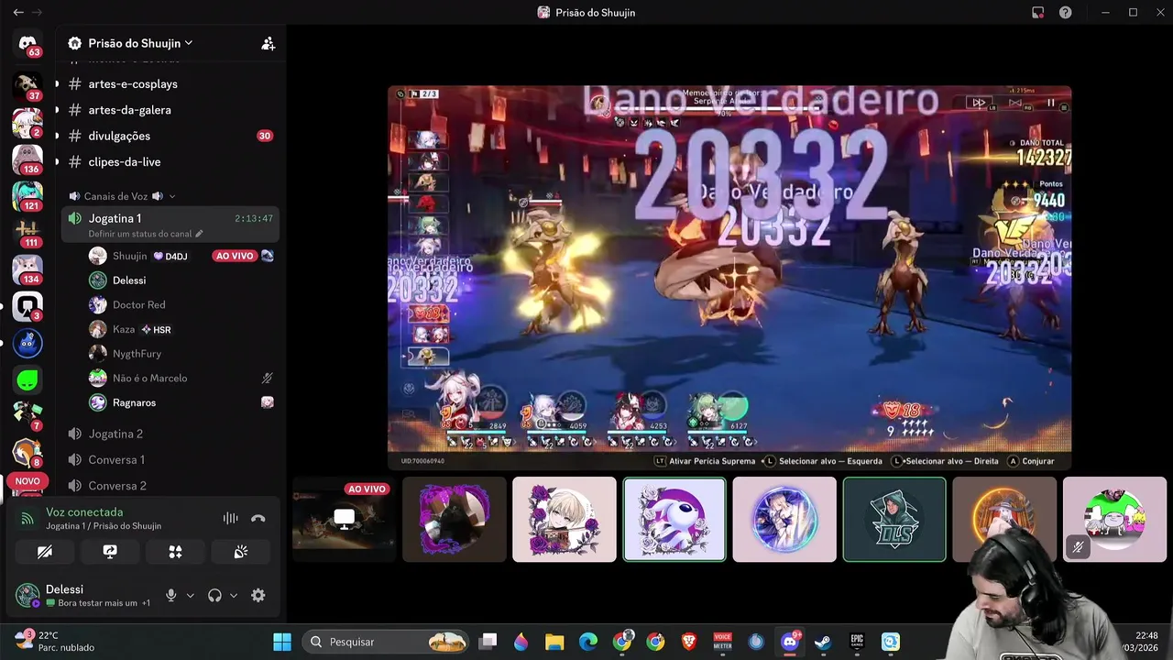The width and height of the screenshot is (1173, 660).
Task: Open the create invite icon beside server name
Action: point(269,43)
